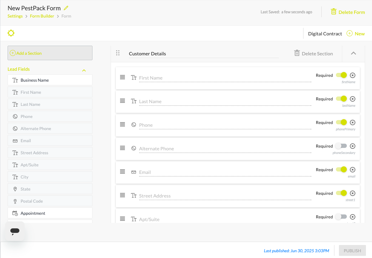
Task: Click the phoneSecondary field key text
Action: tap(344, 153)
